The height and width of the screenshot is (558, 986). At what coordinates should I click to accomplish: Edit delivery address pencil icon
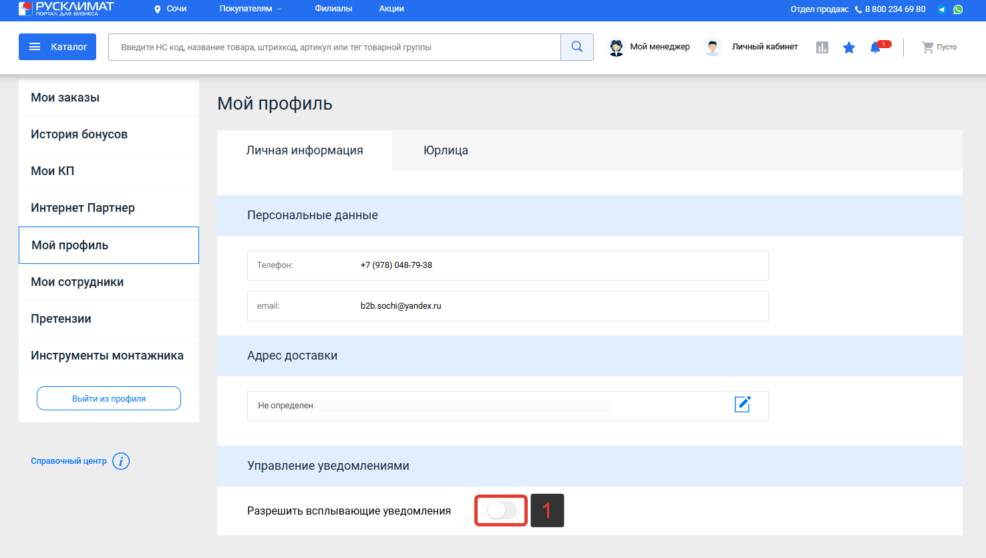tap(743, 404)
